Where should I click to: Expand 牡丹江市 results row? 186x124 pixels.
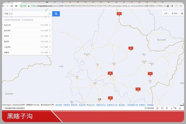click(x=50, y=25)
